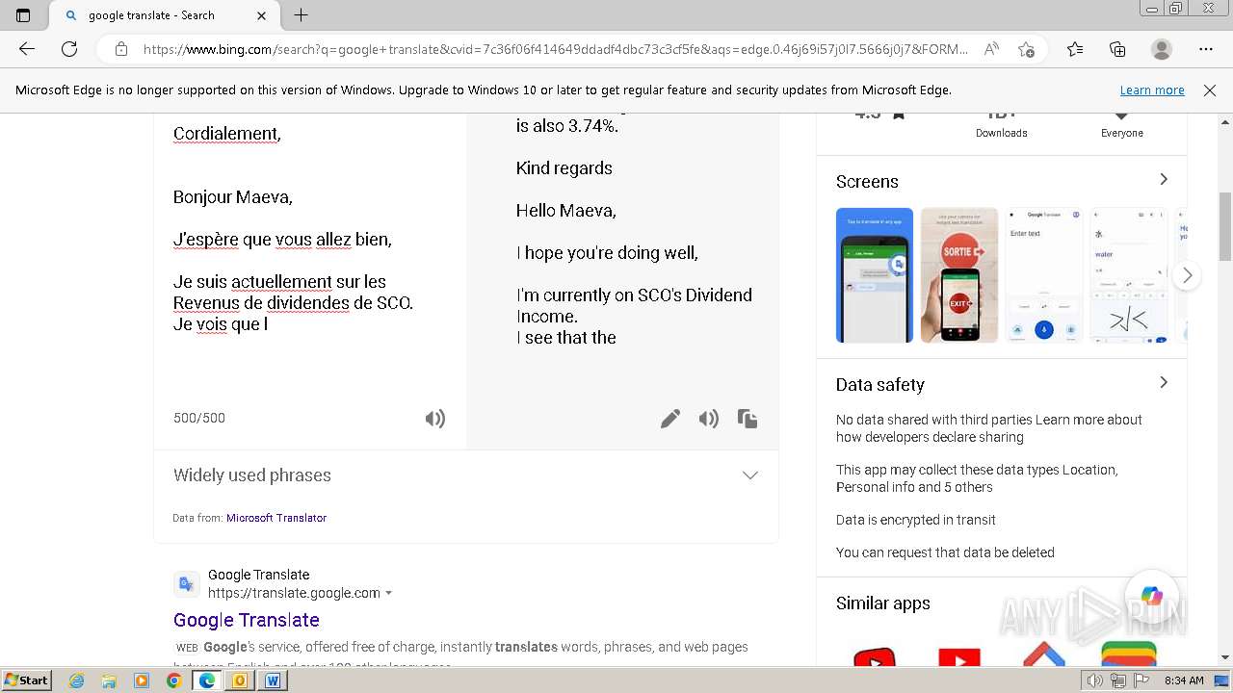Click 'Hello Maeva,' in translation
Screen dimensions: 1233x693
(x=566, y=211)
